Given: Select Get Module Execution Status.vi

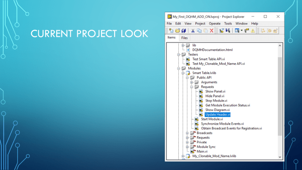Looking at the screenshot, I should pos(227,105).
